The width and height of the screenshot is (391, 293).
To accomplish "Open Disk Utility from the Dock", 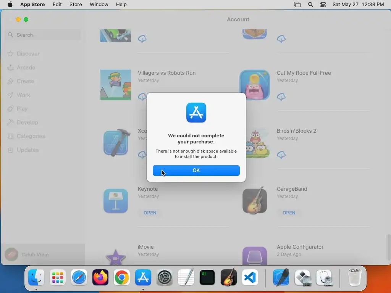I will click(x=324, y=277).
